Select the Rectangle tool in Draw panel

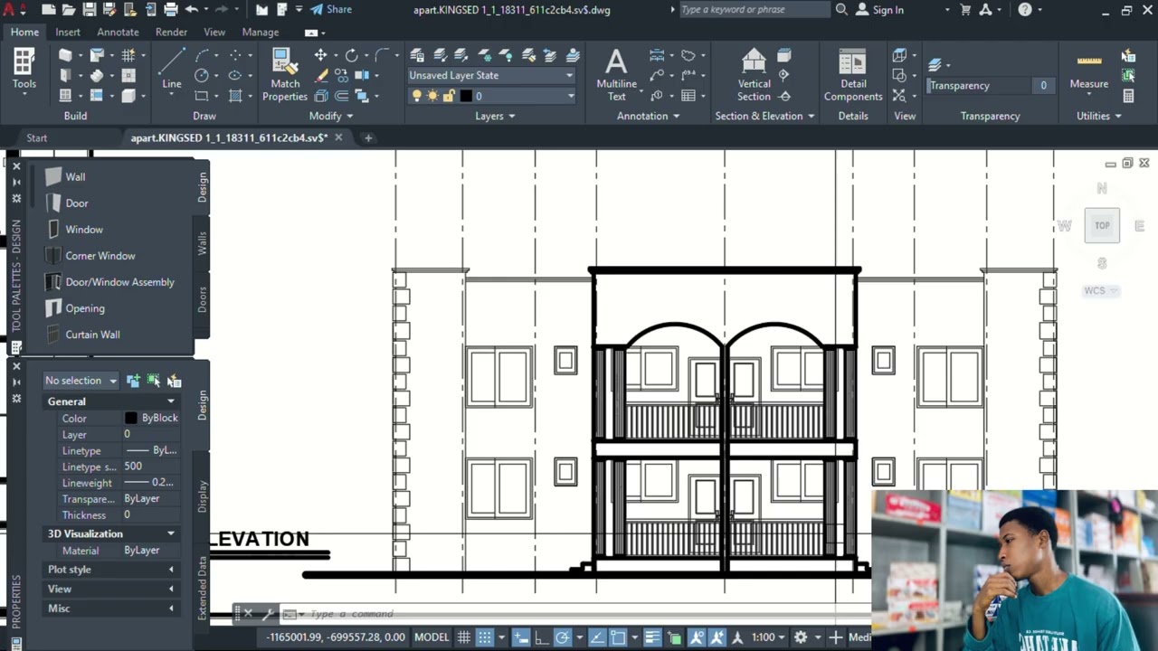pyautogui.click(x=202, y=96)
